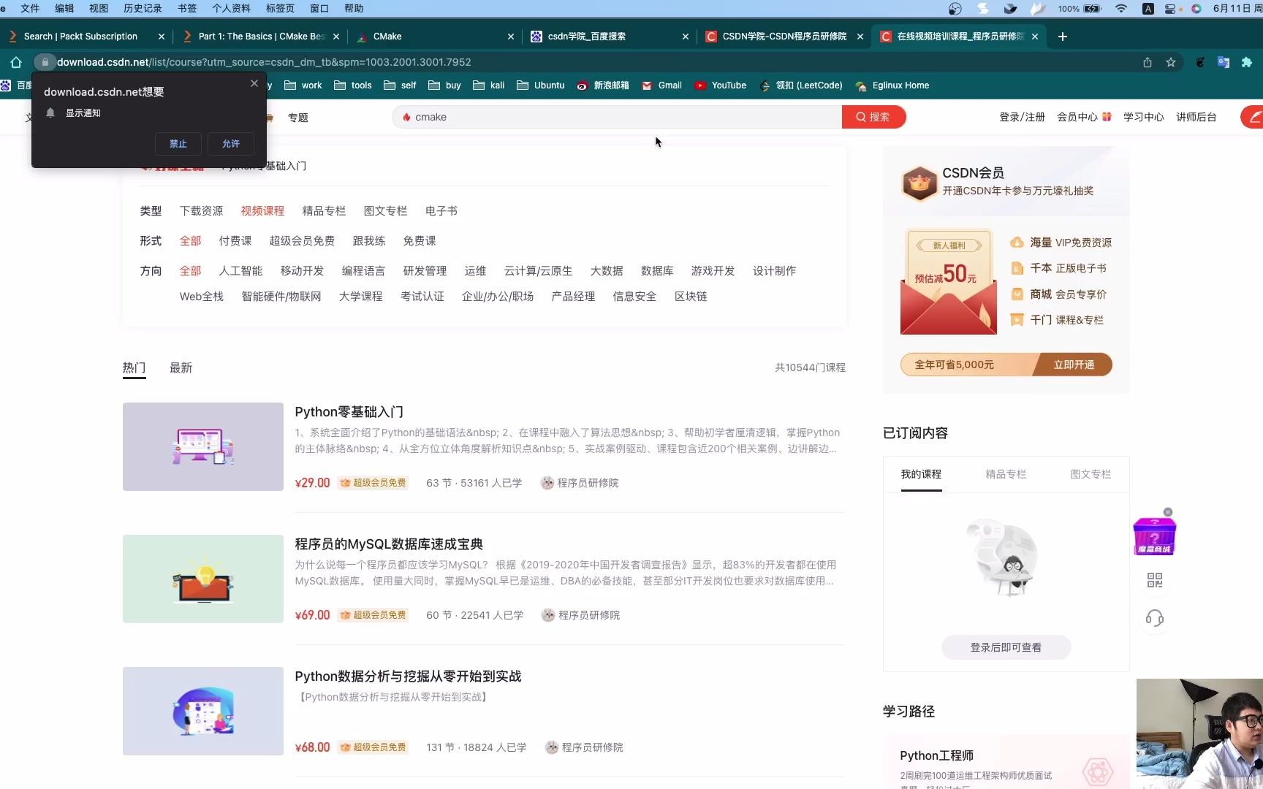Viewport: 1263px width, 789px height.
Task: Focus the cmake search input field
Action: pyautogui.click(x=618, y=117)
